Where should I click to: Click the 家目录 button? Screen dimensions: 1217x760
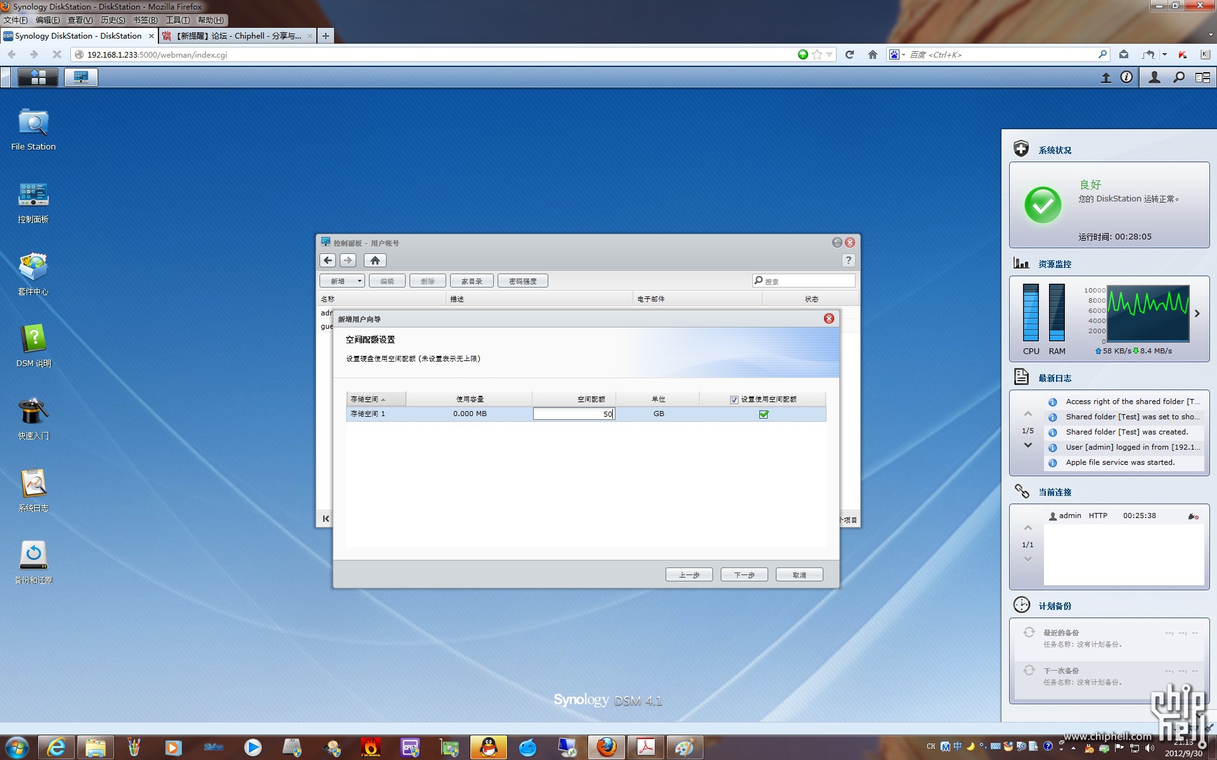(x=472, y=281)
